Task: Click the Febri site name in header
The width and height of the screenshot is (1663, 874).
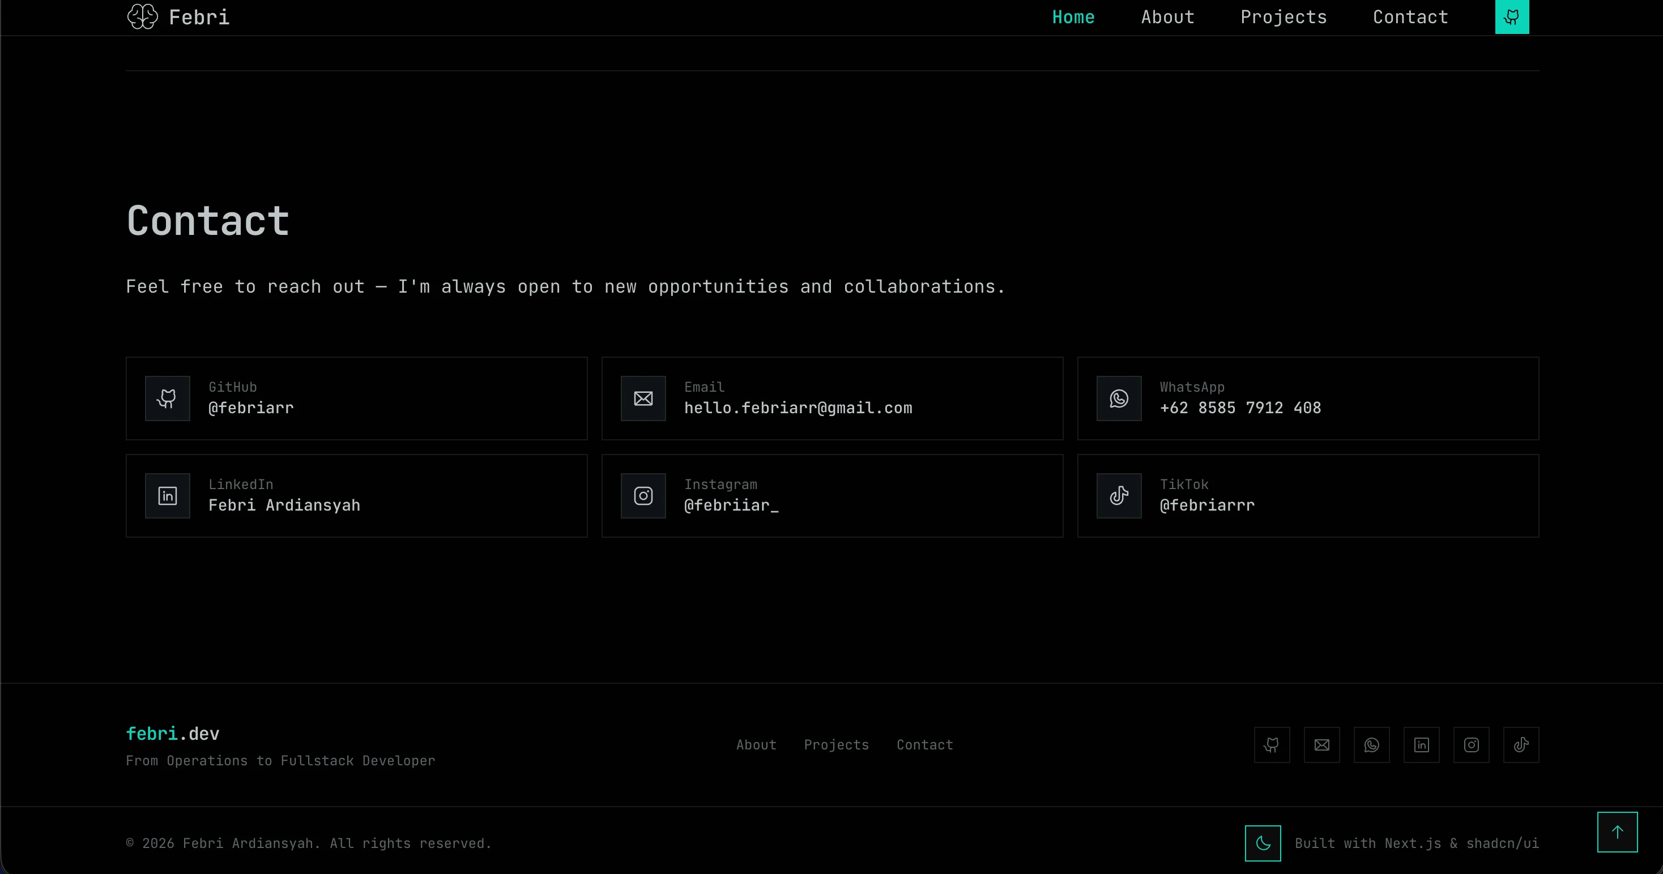Action: click(199, 18)
